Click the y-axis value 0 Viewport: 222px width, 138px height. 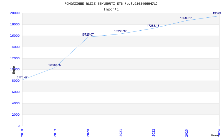coord(19,126)
